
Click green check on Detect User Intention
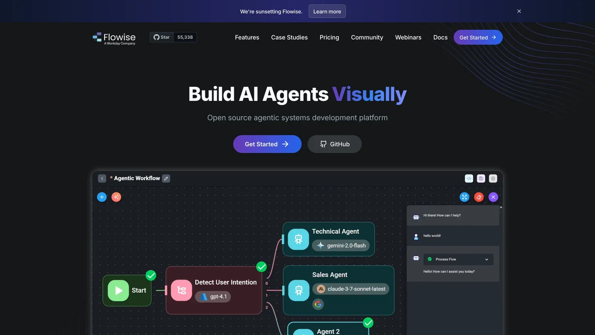coord(262,267)
